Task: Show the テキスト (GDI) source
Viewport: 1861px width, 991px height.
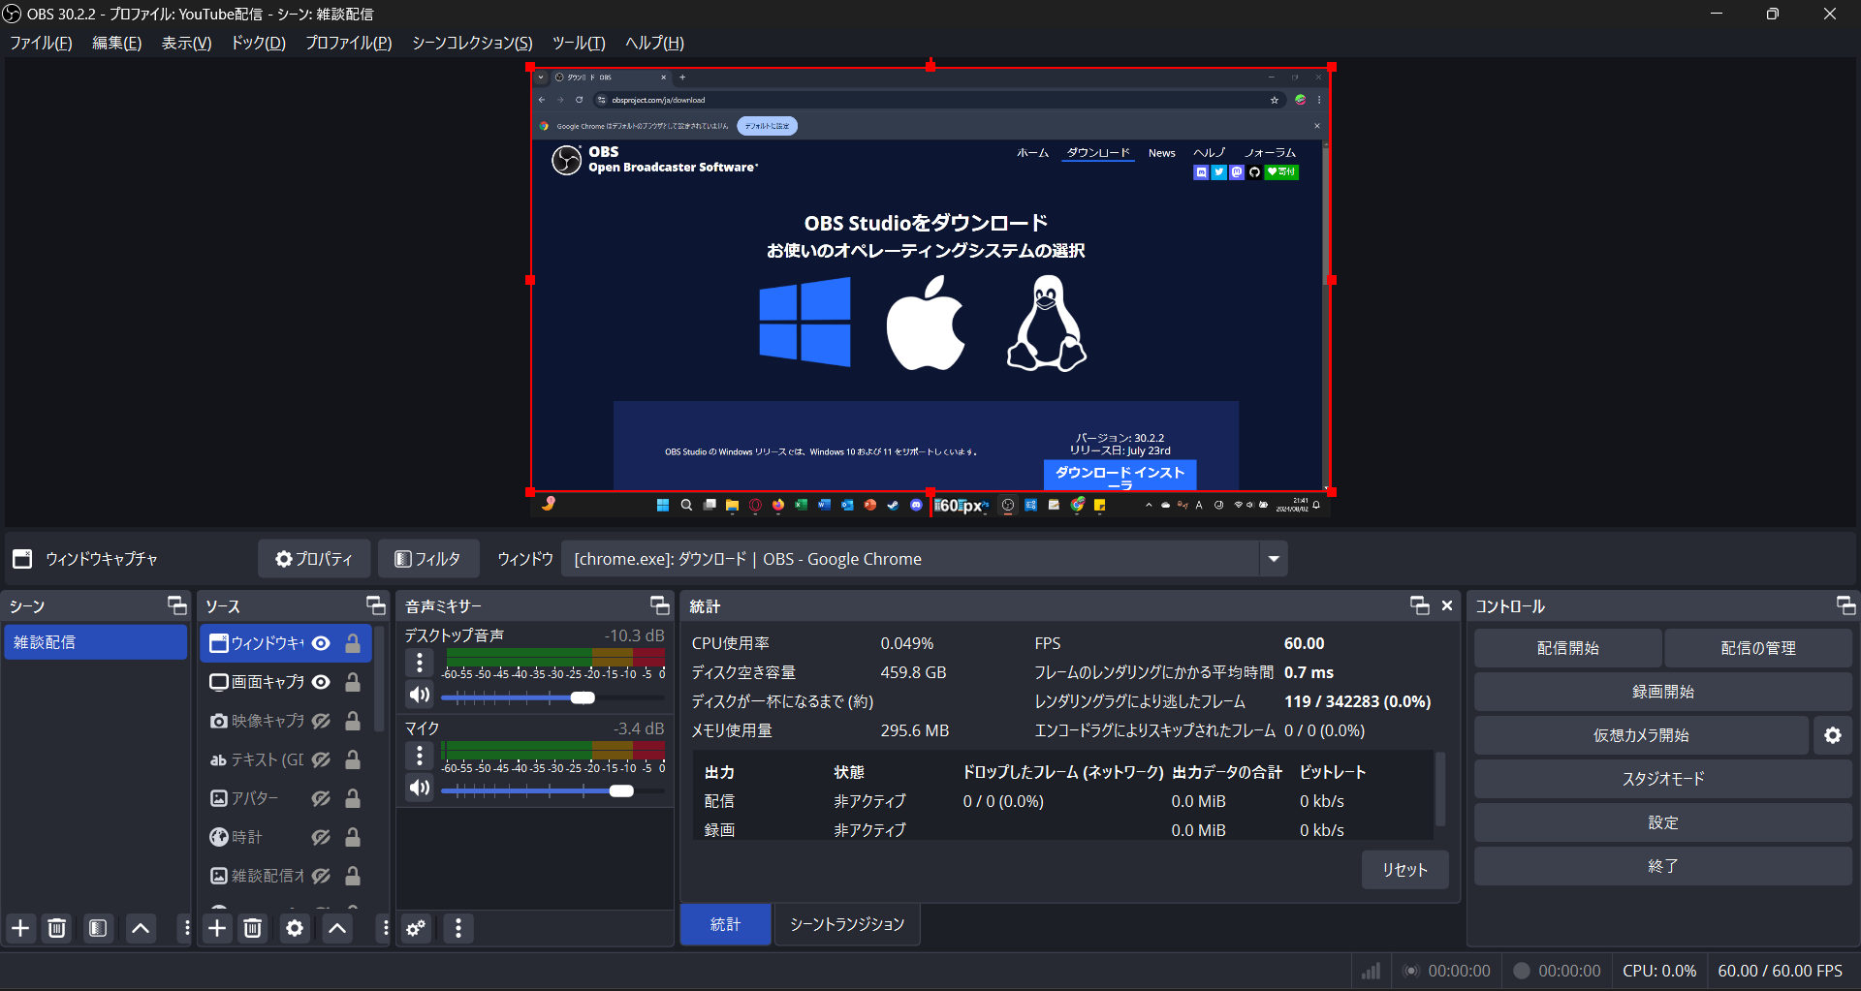Action: point(321,759)
